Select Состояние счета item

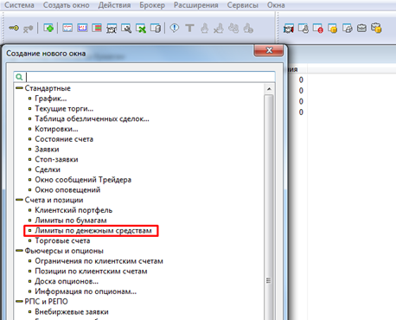point(64,139)
